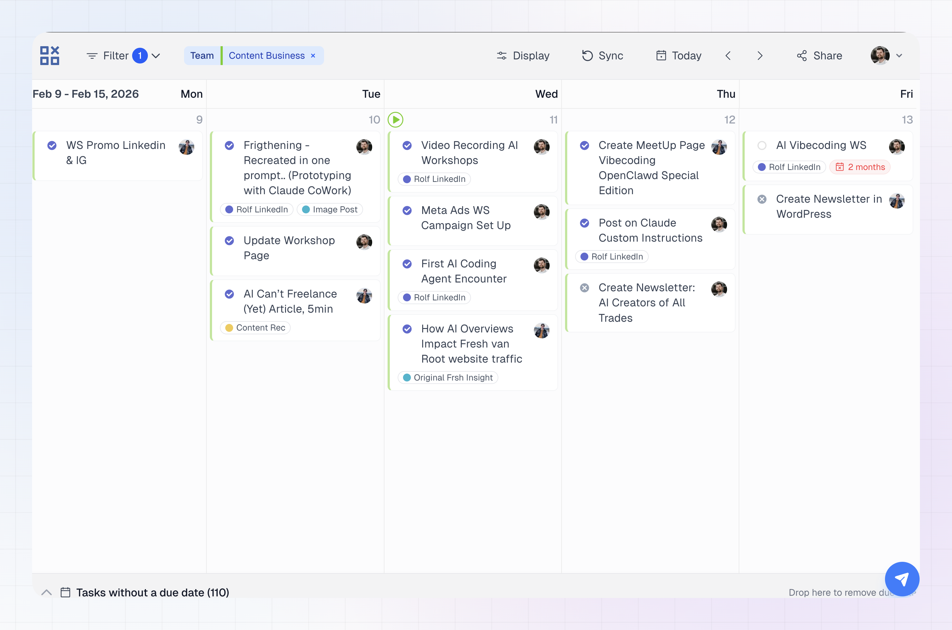Click Rolf LinkedIn tag on First AI Coding task

pyautogui.click(x=434, y=298)
